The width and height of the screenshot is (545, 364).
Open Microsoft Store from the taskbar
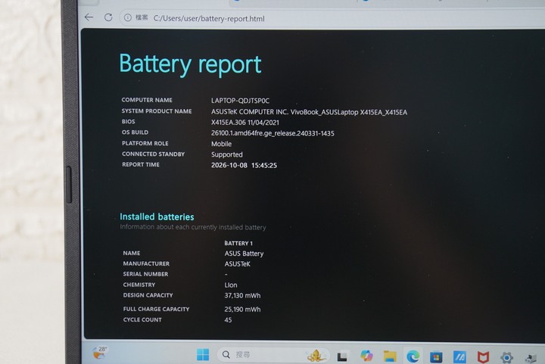[436, 356]
